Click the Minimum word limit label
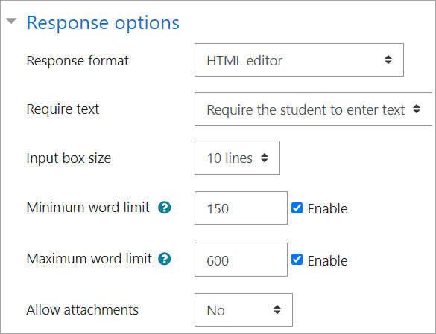Viewport: 436px width, 334px height. click(88, 208)
